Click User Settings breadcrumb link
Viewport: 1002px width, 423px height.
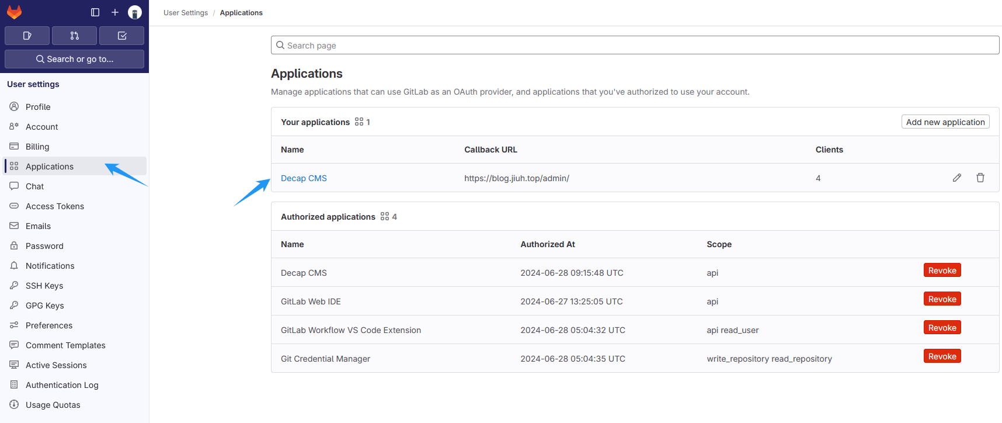tap(186, 13)
